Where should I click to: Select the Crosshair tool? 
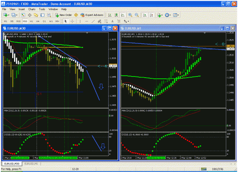pos(72,21)
